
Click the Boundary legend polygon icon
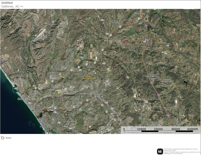pos(3,138)
